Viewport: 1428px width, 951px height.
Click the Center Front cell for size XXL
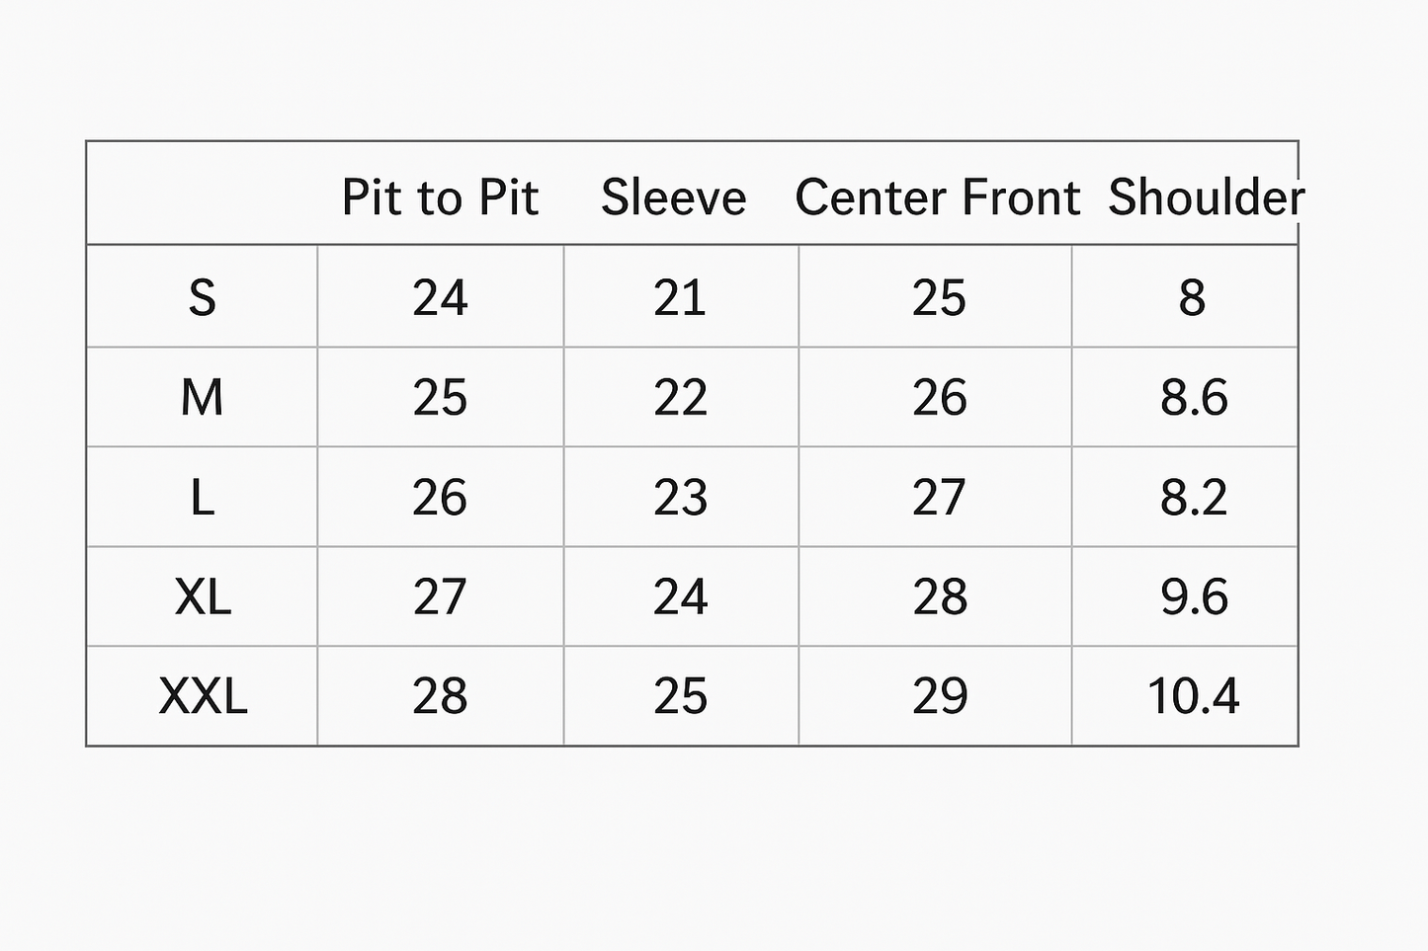point(937,696)
